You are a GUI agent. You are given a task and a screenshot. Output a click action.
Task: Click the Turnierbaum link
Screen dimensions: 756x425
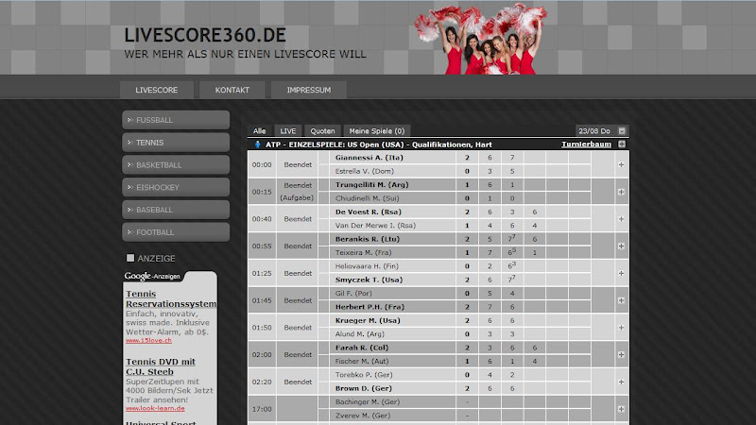point(586,144)
